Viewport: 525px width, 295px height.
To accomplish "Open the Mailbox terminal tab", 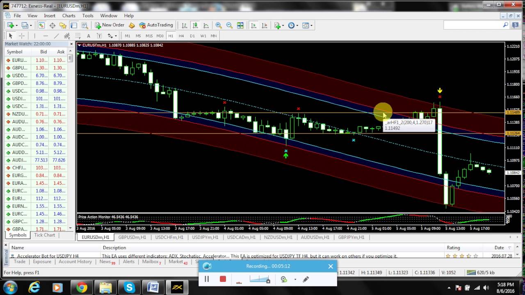I will [x=151, y=261].
